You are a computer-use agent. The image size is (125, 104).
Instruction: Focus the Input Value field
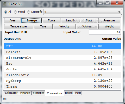coord(105,32)
